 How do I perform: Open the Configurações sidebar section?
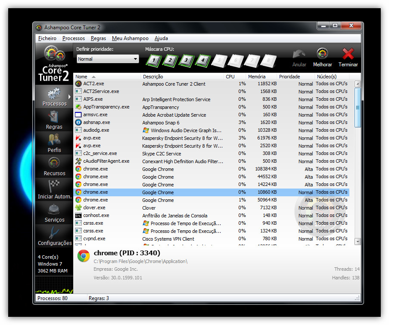tap(54, 236)
